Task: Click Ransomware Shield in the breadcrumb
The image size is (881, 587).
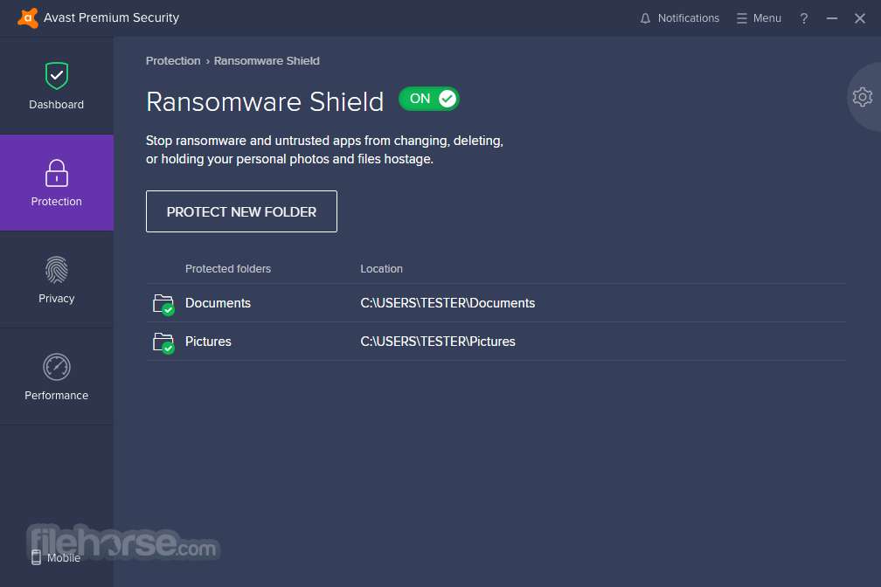Action: (267, 60)
